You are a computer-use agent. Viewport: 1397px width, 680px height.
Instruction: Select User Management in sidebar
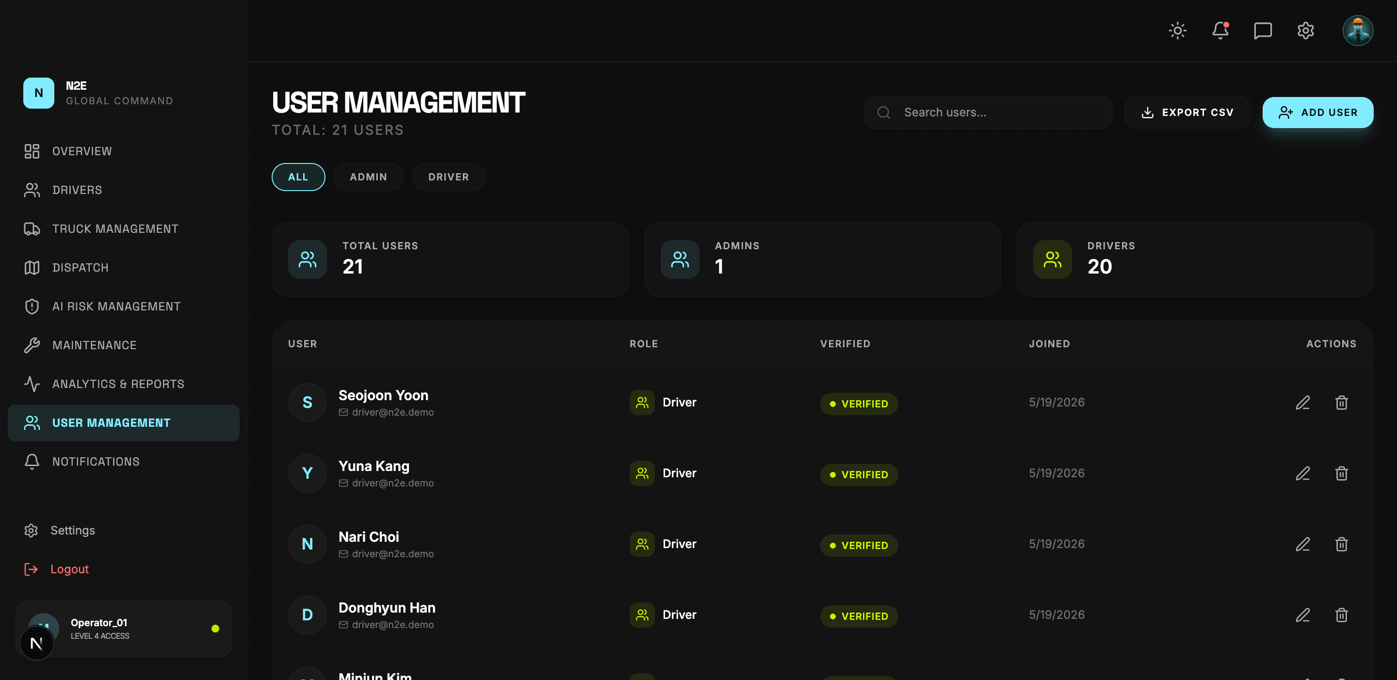click(124, 422)
